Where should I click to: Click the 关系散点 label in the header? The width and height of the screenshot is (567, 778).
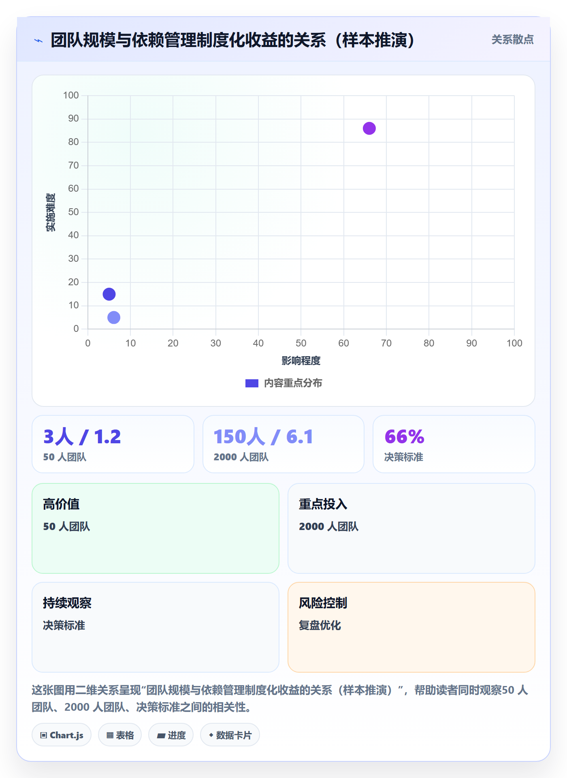point(512,40)
